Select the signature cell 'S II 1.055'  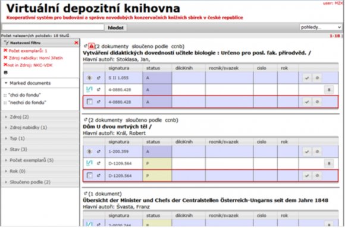coord(124,78)
